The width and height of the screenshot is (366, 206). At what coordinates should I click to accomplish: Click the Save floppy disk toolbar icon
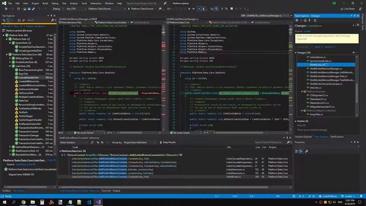click(29, 9)
